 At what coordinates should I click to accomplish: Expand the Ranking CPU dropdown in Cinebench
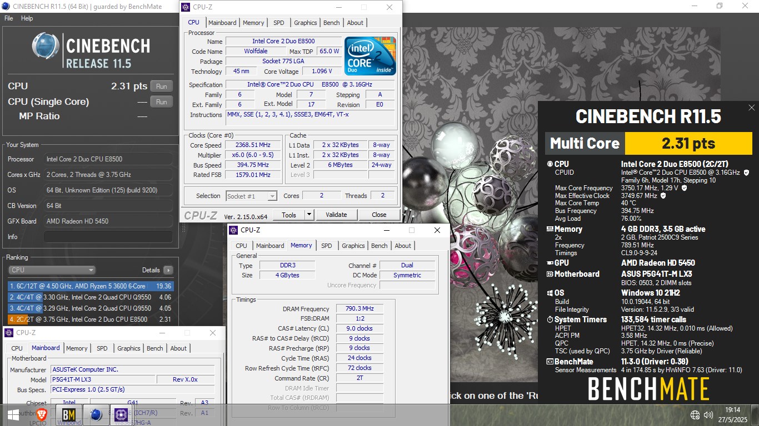pos(52,270)
